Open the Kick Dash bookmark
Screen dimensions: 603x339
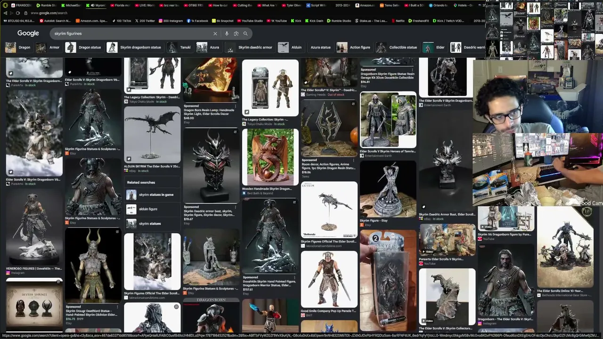(314, 21)
